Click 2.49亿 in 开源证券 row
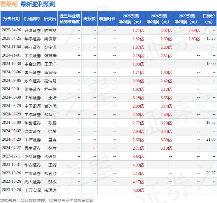This screenshot has height=203, width=217. (x=194, y=30)
